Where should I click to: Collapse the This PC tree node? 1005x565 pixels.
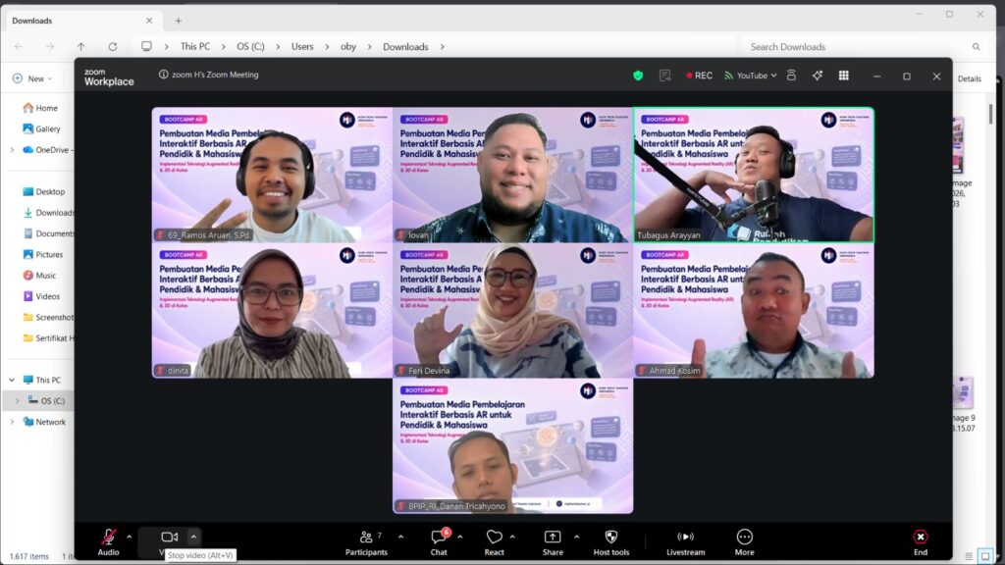click(12, 380)
